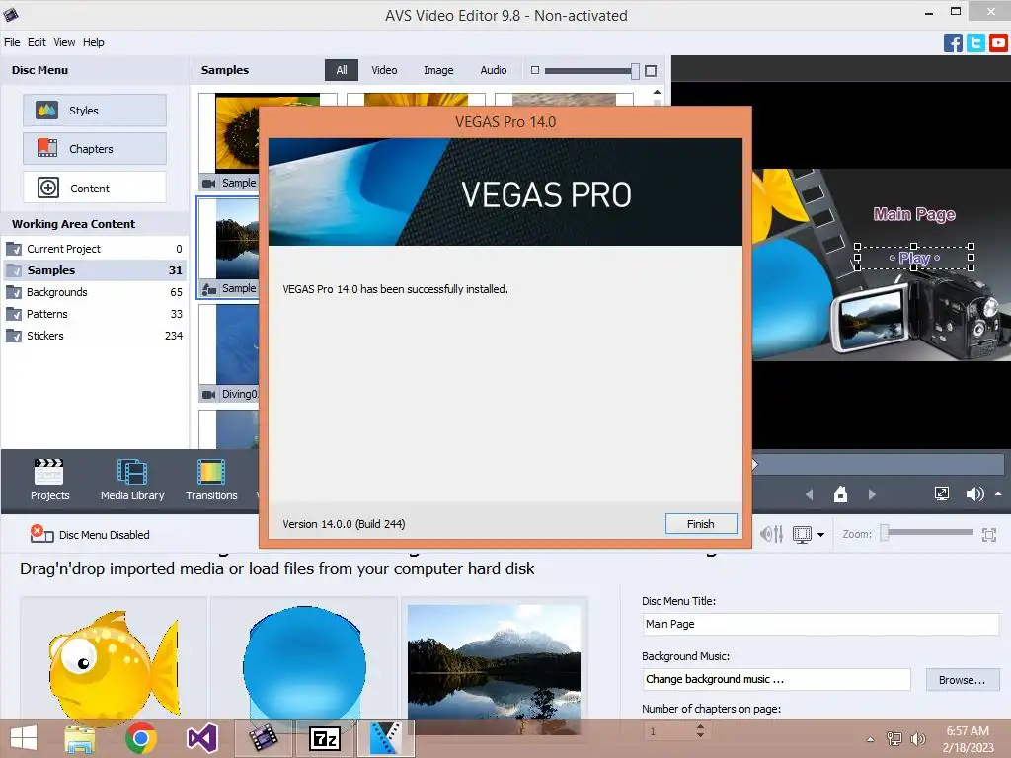Select the Current Project folder
The image size is (1011, 758).
(x=94, y=249)
